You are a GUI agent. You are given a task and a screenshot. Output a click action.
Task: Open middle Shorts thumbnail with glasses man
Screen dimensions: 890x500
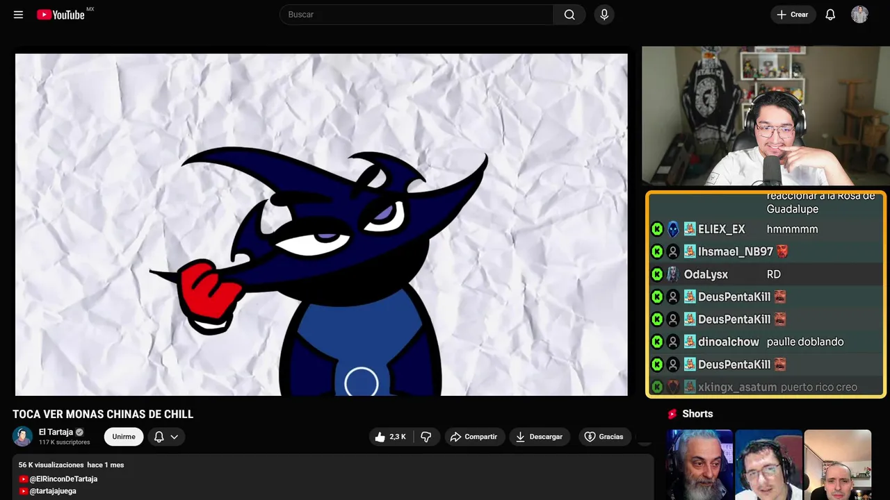pos(768,465)
